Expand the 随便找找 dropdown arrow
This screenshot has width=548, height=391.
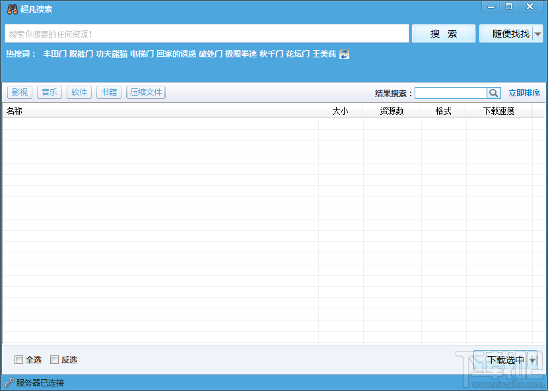(538, 34)
